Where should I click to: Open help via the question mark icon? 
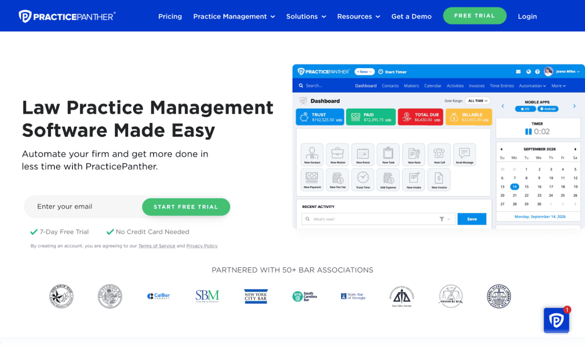coord(537,71)
